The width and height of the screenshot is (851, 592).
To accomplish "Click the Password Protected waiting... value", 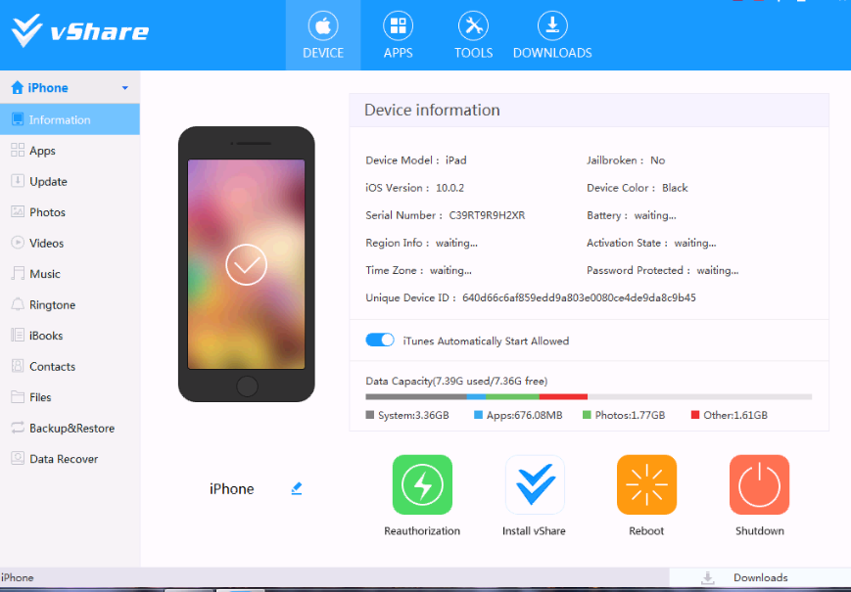I will [718, 270].
